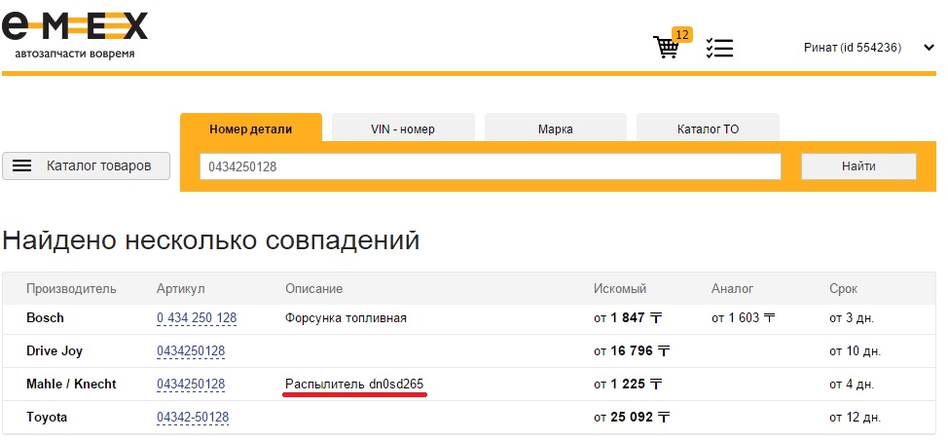This screenshot has height=440, width=948.
Task: Click the Аналог column header
Action: (x=732, y=289)
